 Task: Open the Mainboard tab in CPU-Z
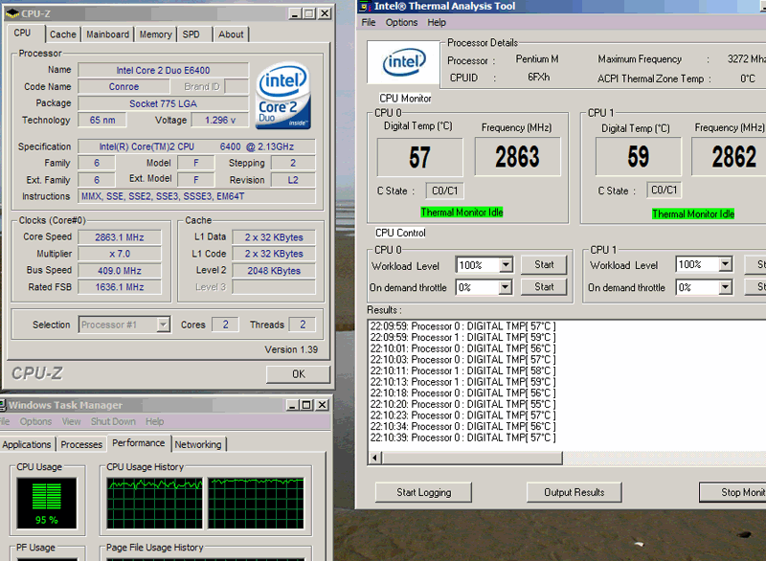point(107,34)
